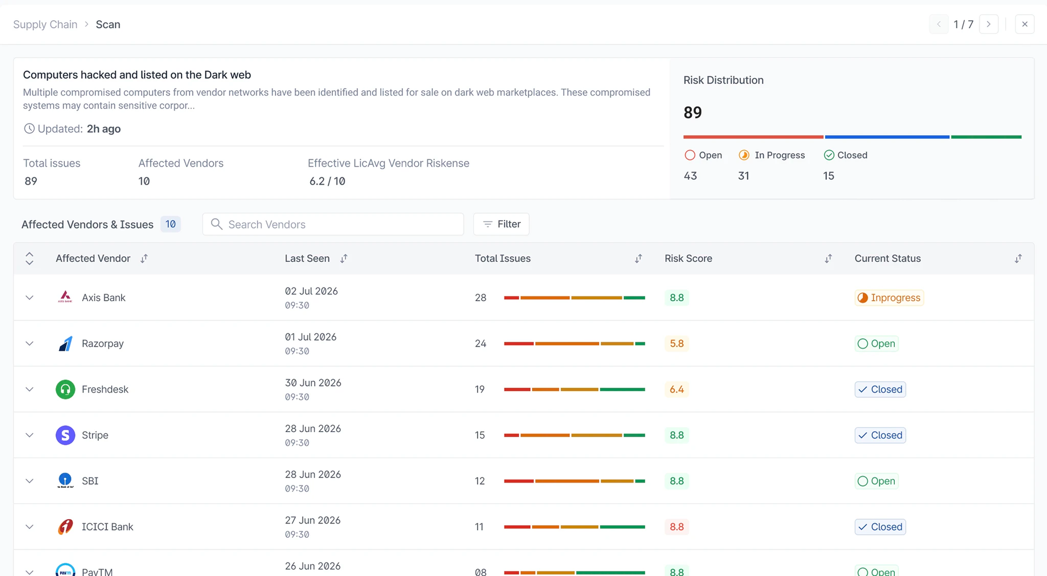This screenshot has height=576, width=1047.
Task: Click the Scan breadcrumb
Action: [x=108, y=24]
